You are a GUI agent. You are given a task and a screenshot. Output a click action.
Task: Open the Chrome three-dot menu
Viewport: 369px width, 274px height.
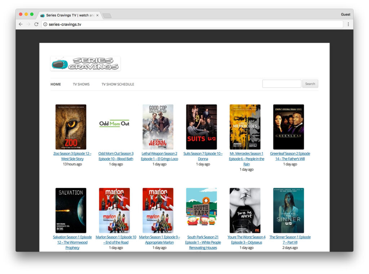348,24
